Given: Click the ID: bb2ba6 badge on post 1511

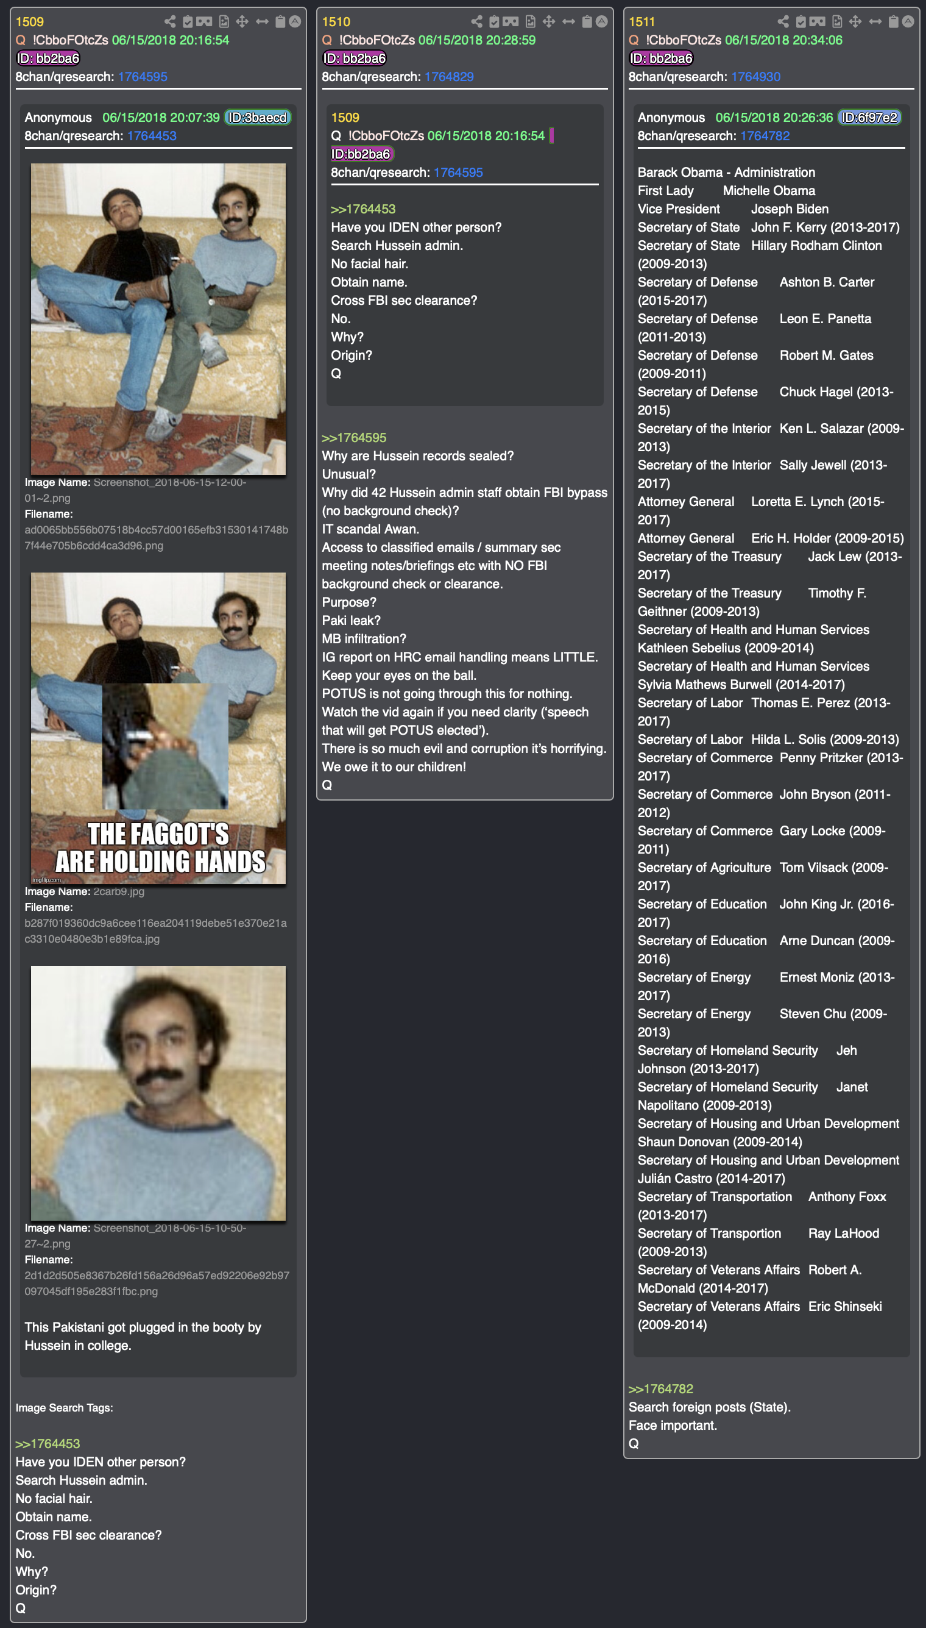Looking at the screenshot, I should [x=662, y=59].
